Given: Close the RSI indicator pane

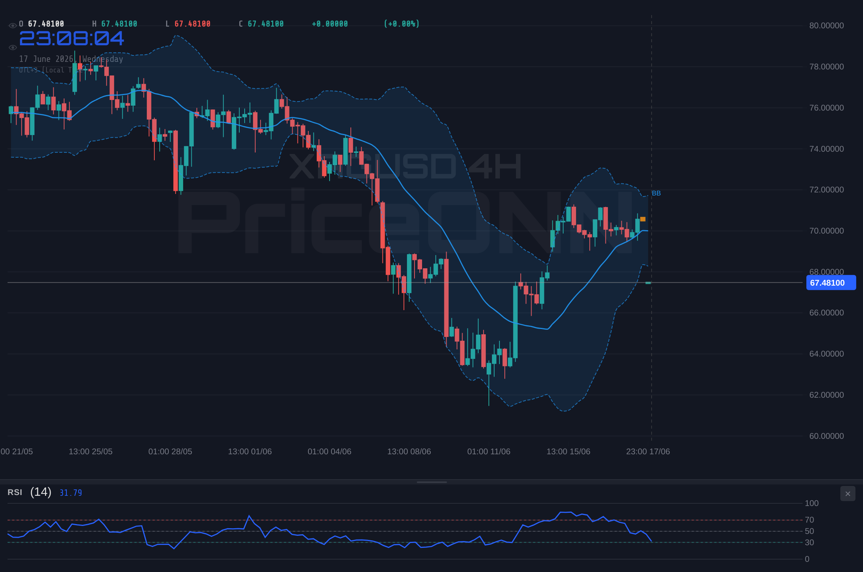Looking at the screenshot, I should click(848, 494).
